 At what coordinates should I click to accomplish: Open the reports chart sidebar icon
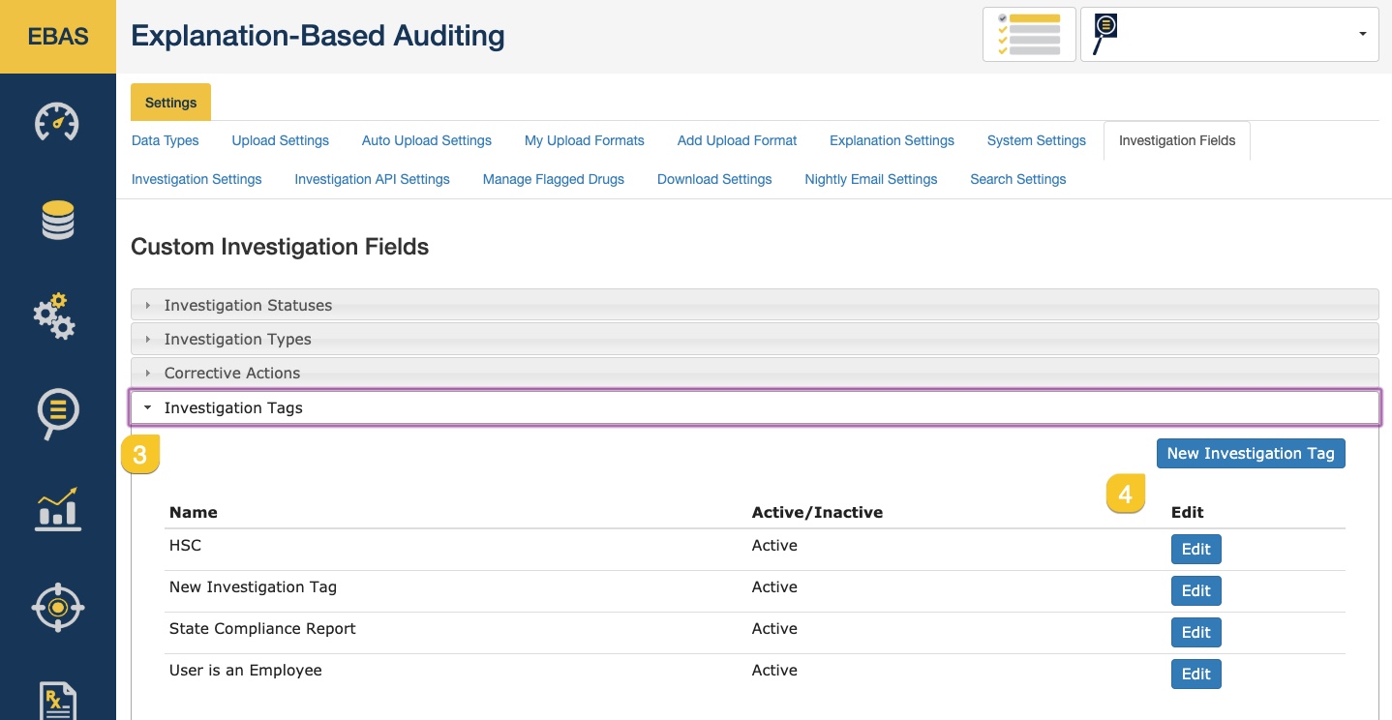coord(57,510)
